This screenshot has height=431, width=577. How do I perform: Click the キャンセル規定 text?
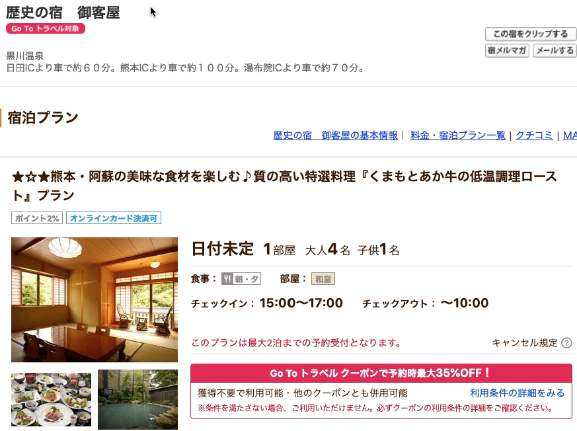click(x=525, y=343)
